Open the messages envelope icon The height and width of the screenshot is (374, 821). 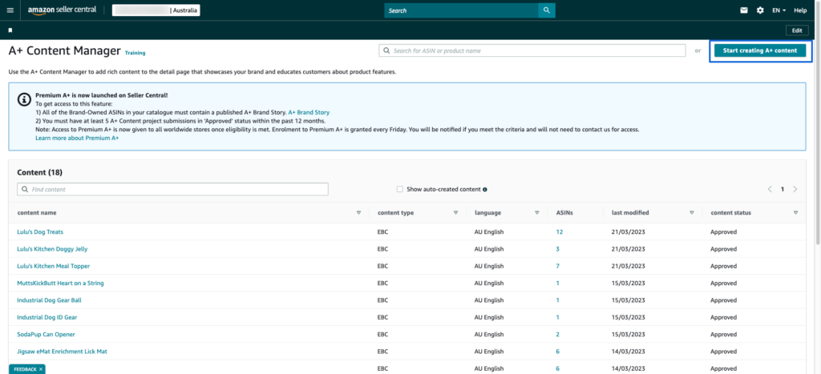[x=743, y=10]
